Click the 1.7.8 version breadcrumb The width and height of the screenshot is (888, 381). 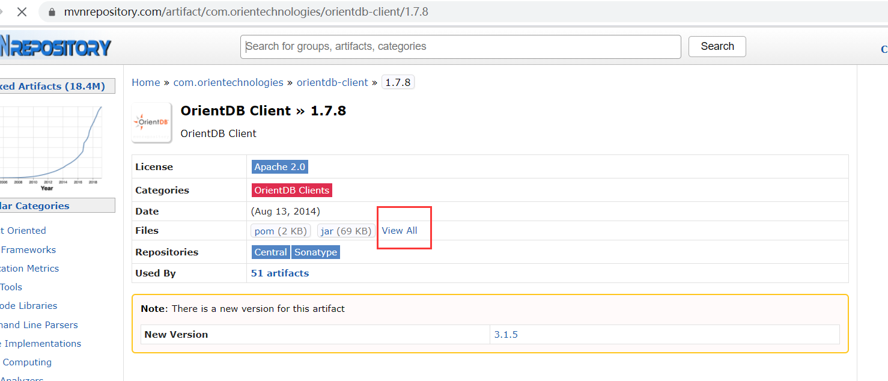[398, 82]
